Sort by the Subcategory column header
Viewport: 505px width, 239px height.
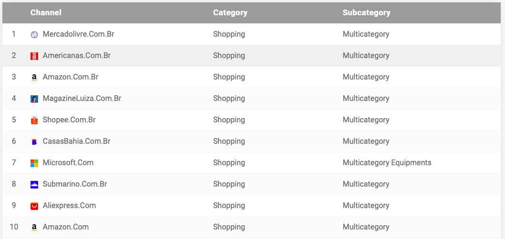pyautogui.click(x=366, y=12)
